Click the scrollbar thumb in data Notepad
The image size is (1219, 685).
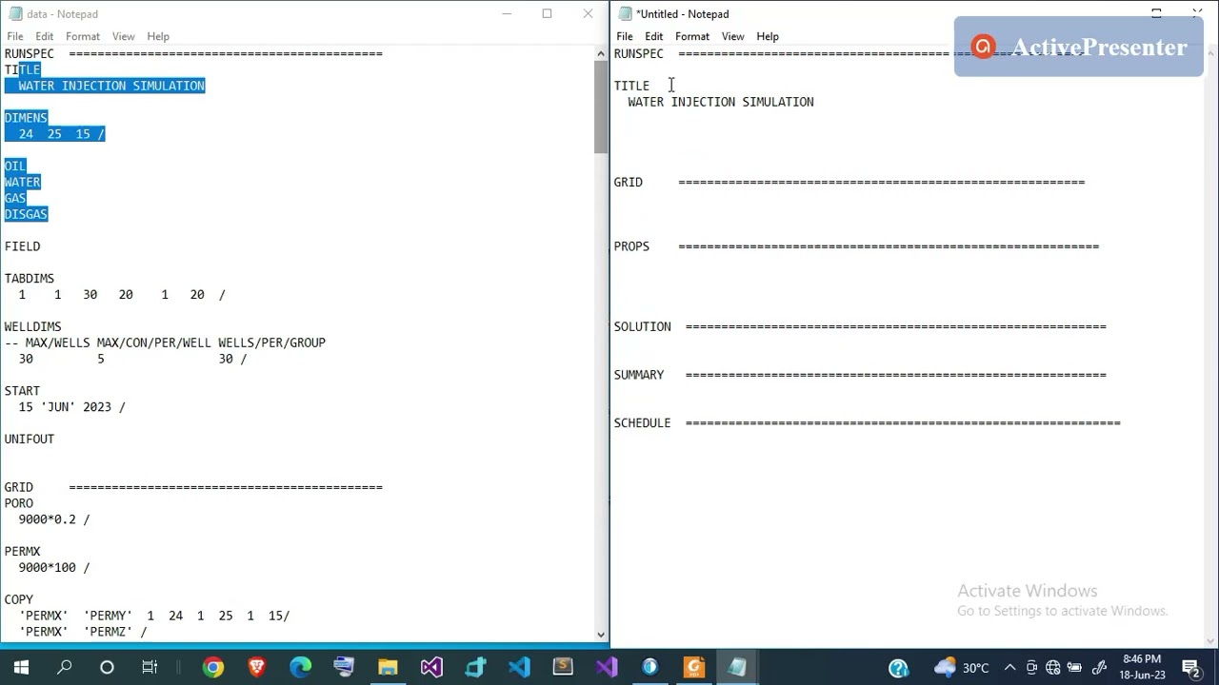coord(601,107)
